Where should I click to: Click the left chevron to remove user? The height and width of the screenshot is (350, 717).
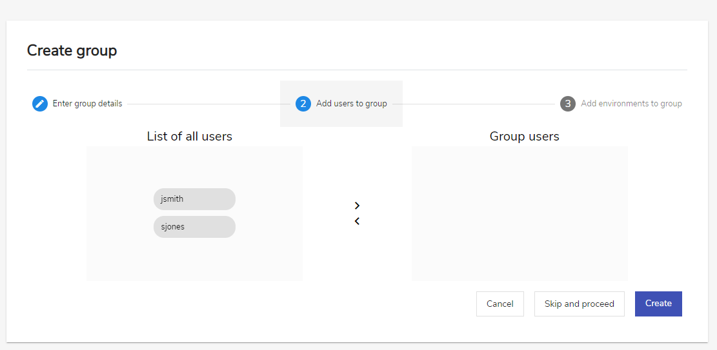[357, 221]
